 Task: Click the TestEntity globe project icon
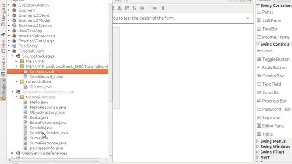pyautogui.click(x=14, y=46)
